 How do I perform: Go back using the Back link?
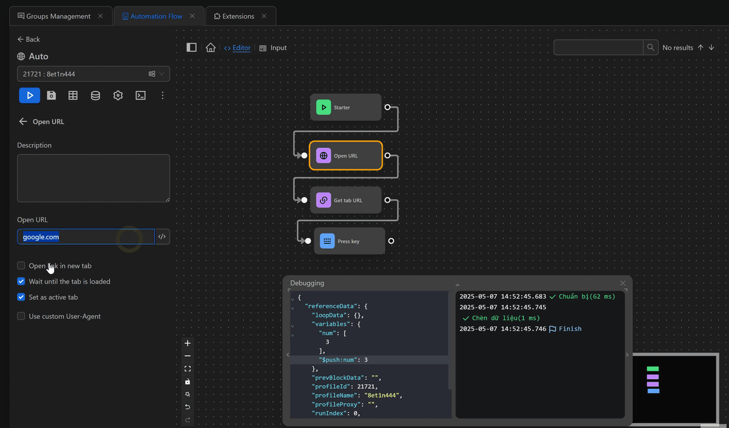(28, 39)
